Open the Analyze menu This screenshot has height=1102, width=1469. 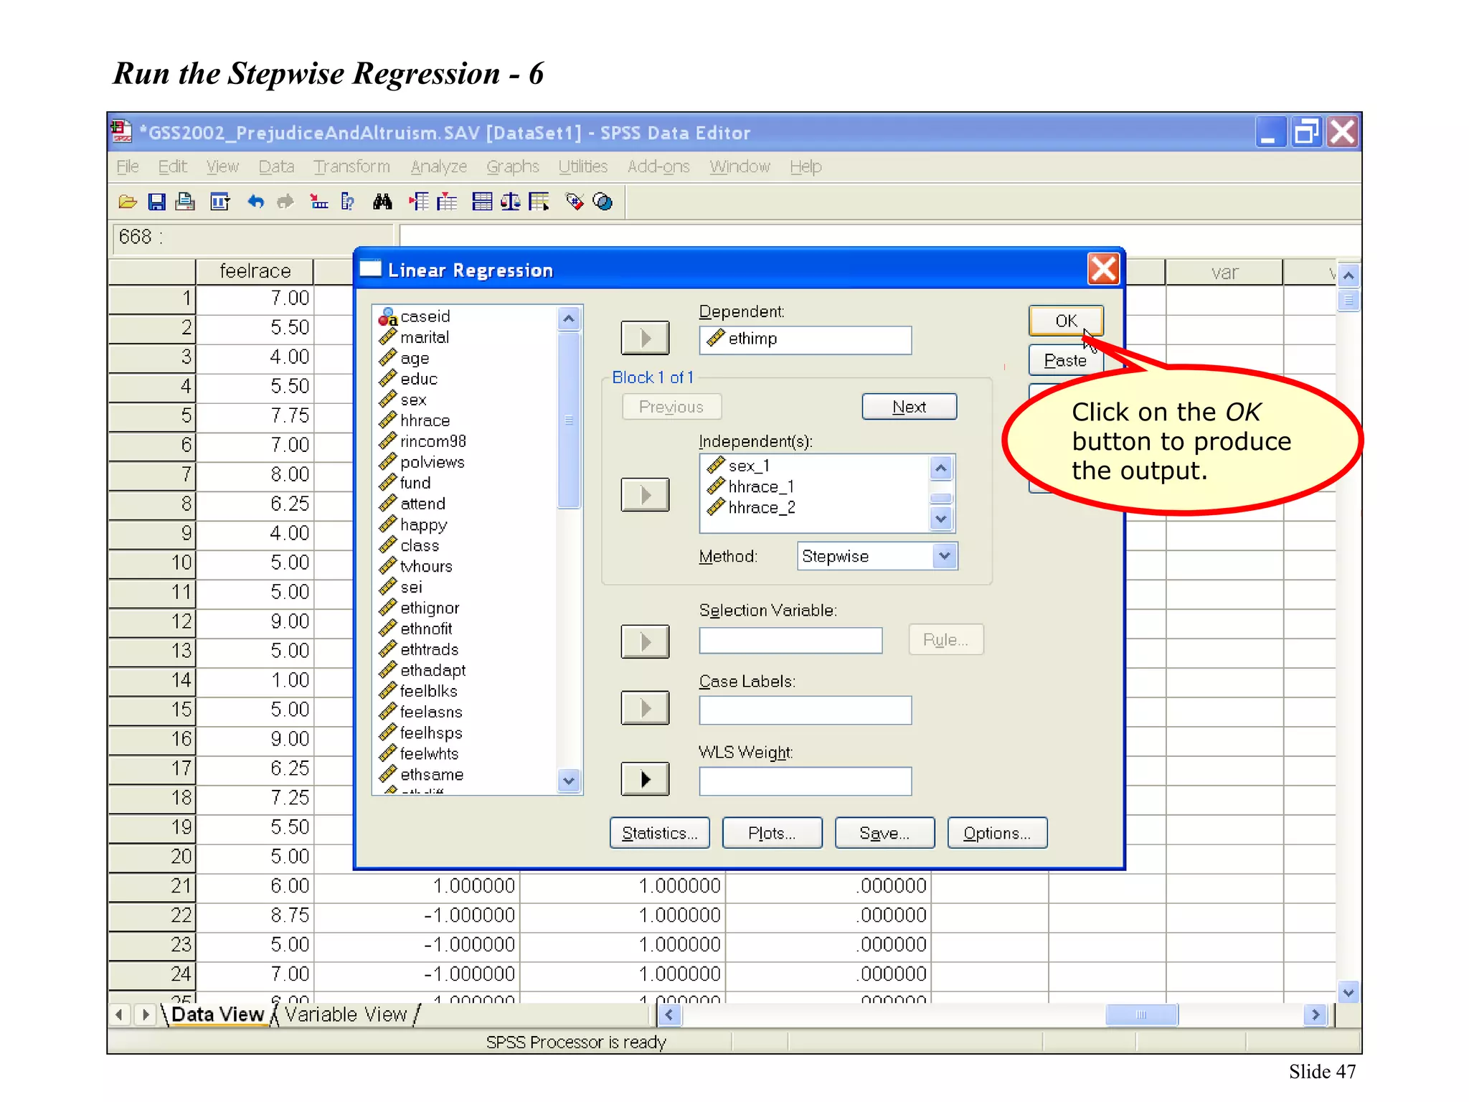click(438, 166)
